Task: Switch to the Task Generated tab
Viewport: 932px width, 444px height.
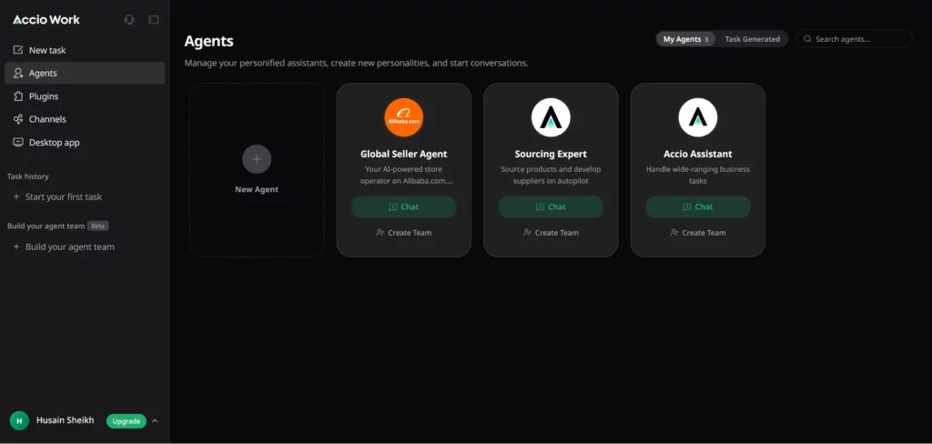Action: (752, 39)
